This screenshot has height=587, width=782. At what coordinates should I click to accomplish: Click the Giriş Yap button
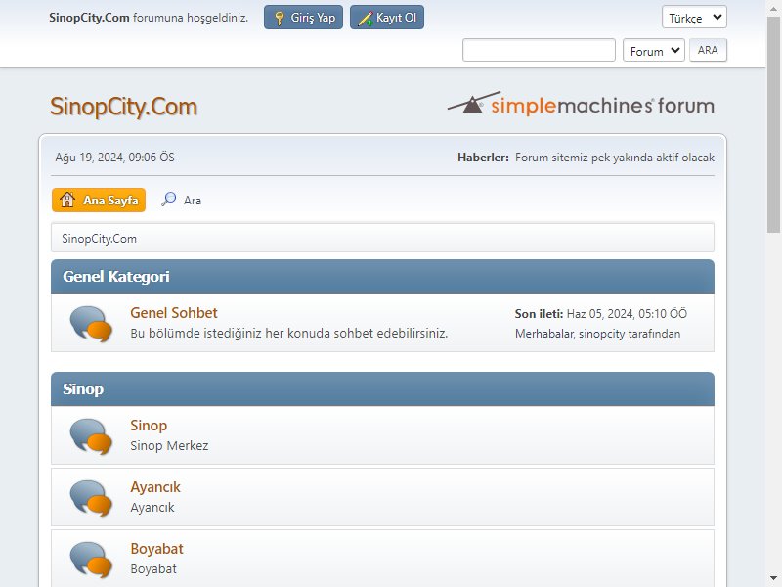[303, 18]
